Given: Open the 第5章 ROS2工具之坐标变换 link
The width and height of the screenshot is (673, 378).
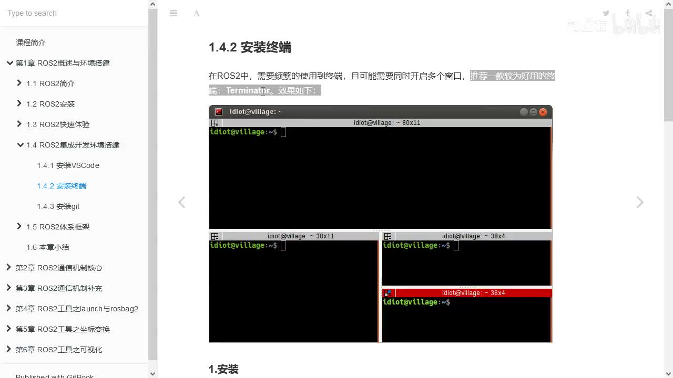Looking at the screenshot, I should [x=63, y=329].
